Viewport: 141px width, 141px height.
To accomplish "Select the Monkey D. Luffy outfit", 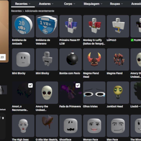I will click(x=94, y=26).
